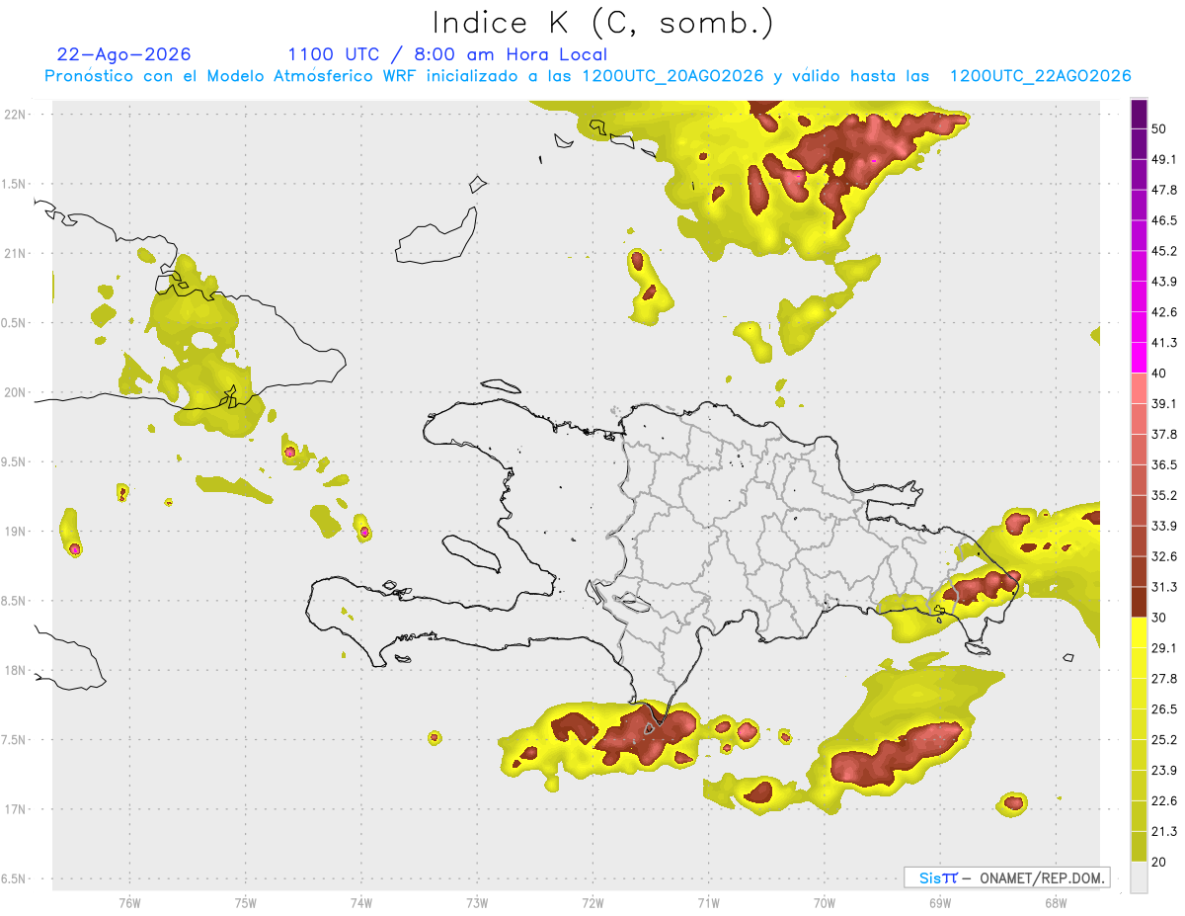1185x916 pixels.
Task: Click the 'Pronostico con el Modelo Atmosferico WRF' line
Action: pyautogui.click(x=588, y=76)
